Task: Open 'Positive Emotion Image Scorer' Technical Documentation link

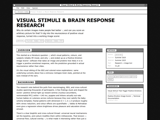Action: point(124,97)
